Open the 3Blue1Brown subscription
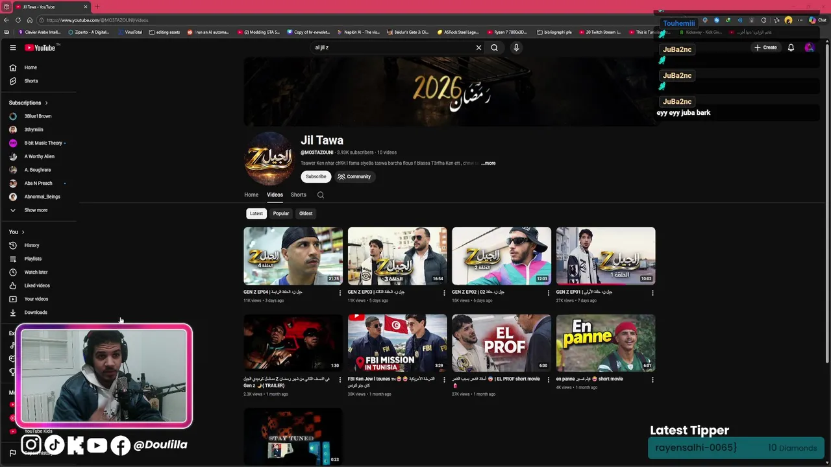831x467 pixels. coord(39,116)
